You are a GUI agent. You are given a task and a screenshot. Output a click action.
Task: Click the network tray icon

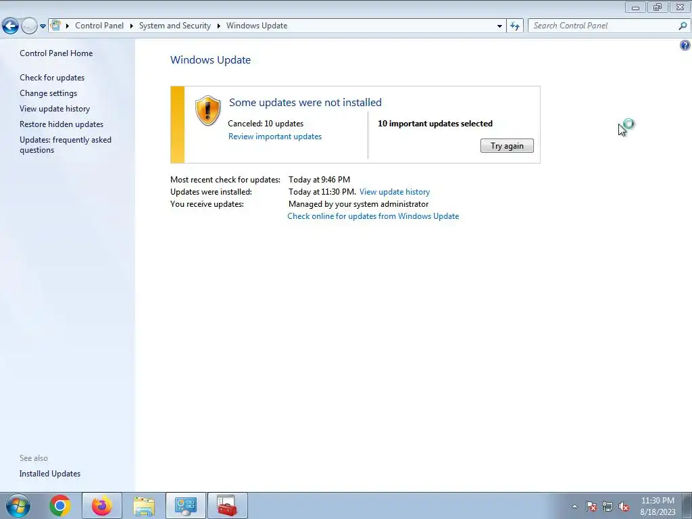click(x=608, y=506)
